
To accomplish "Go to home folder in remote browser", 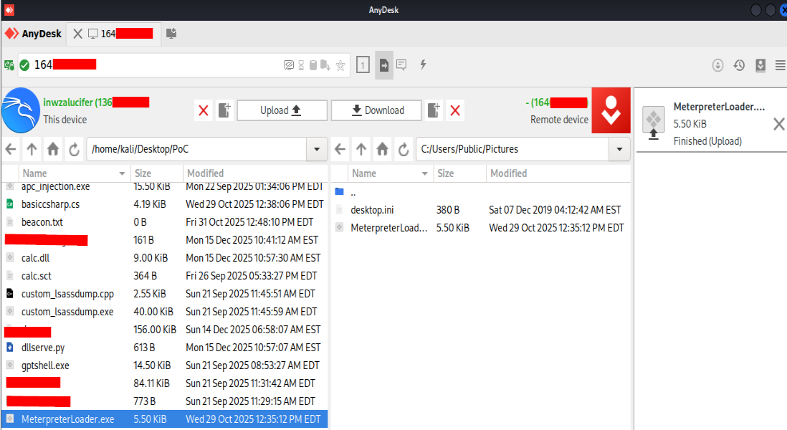I will pyautogui.click(x=383, y=149).
